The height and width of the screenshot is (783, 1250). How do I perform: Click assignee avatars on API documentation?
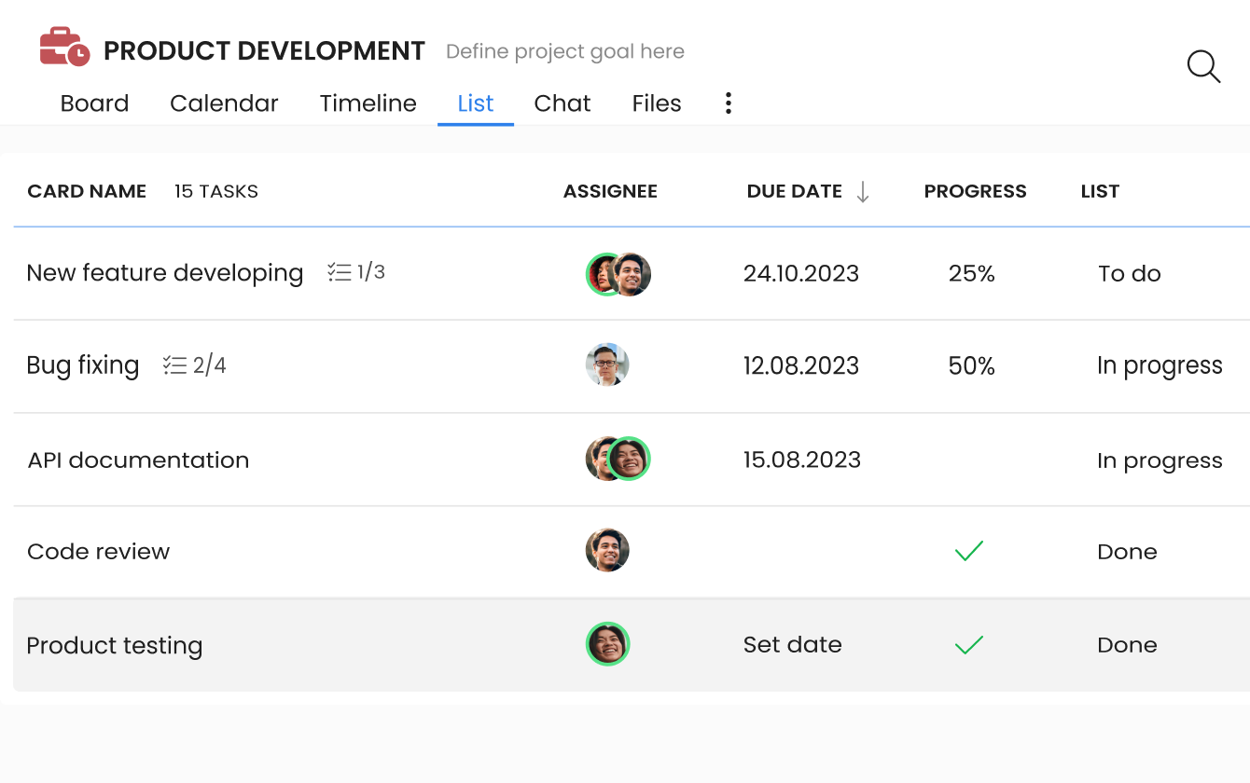coord(618,459)
